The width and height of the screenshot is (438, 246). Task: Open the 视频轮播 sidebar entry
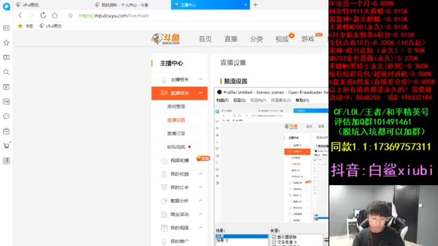pos(179,161)
